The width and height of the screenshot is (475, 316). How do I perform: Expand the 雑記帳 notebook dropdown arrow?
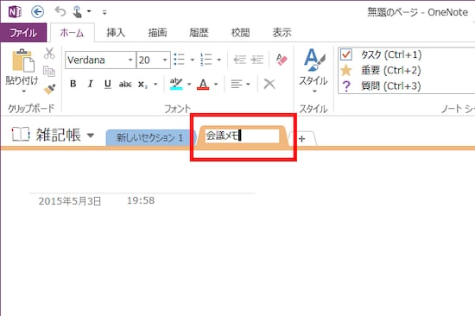[x=91, y=136]
